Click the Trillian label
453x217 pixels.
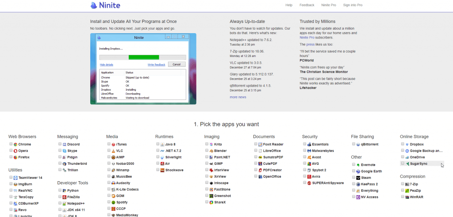73,170
